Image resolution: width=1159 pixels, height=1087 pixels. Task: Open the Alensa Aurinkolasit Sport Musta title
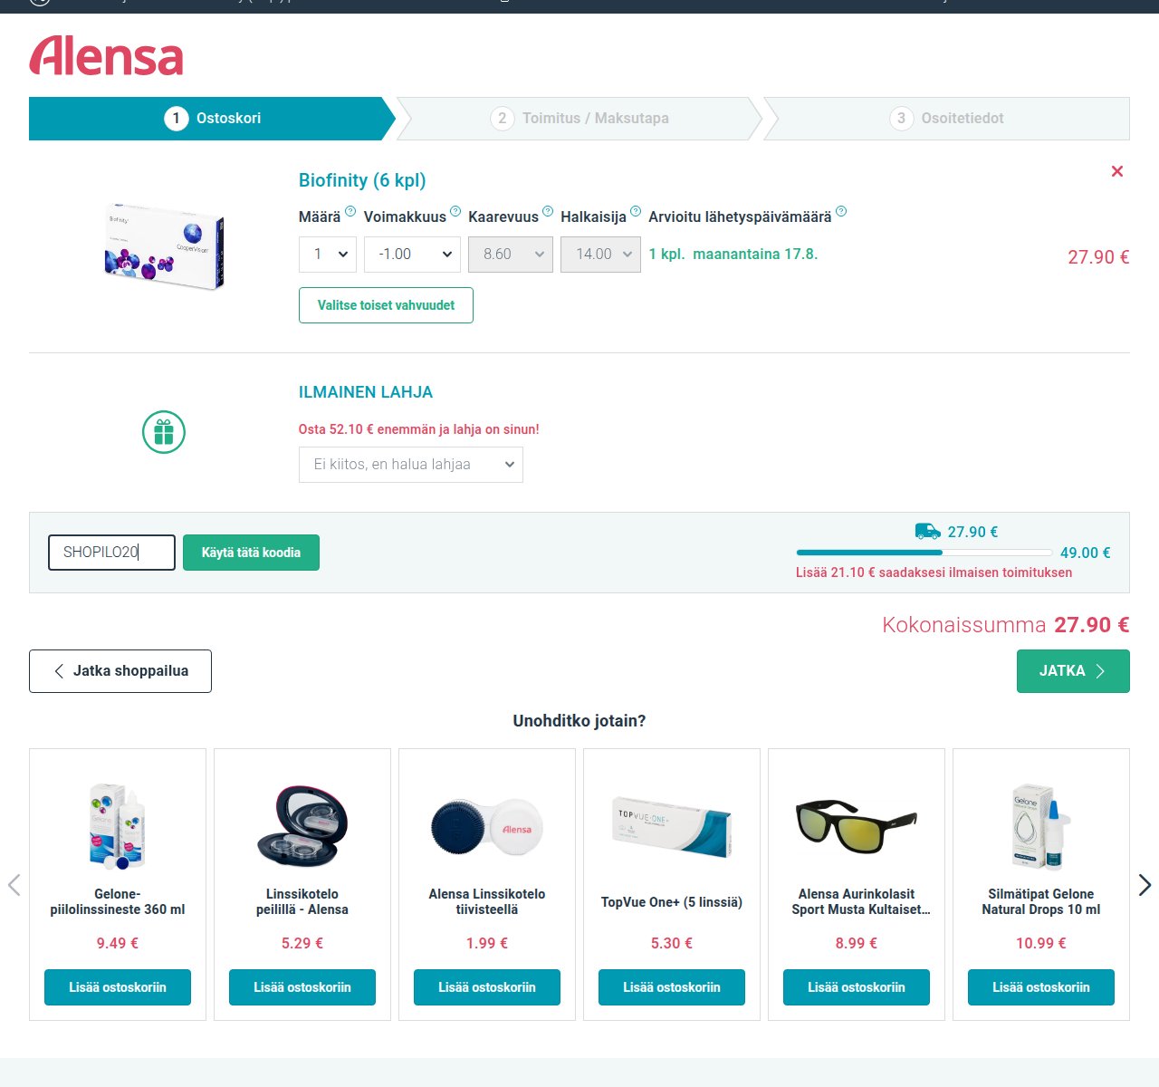click(860, 902)
